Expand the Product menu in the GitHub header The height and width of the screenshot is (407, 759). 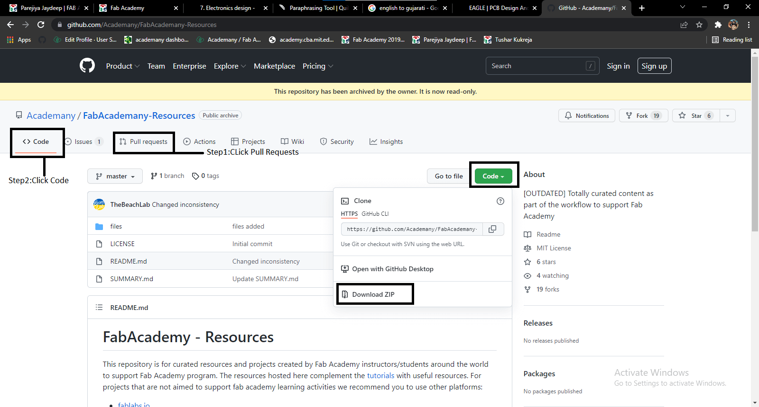coord(123,66)
